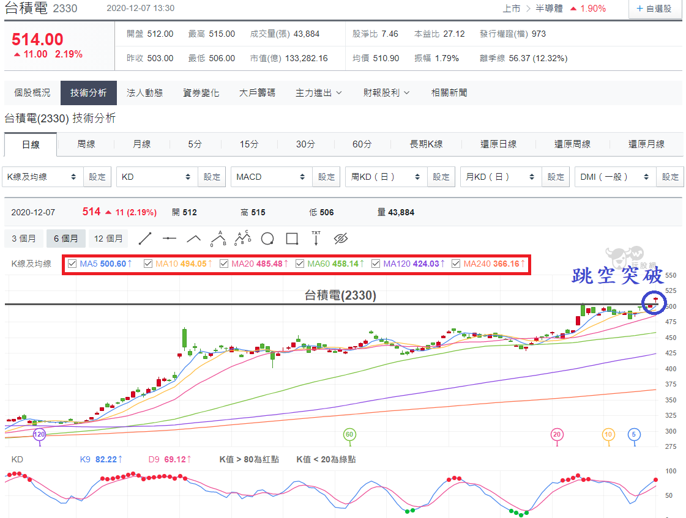Select the circle drawing tool
This screenshot has height=518, width=686.
[x=267, y=239]
